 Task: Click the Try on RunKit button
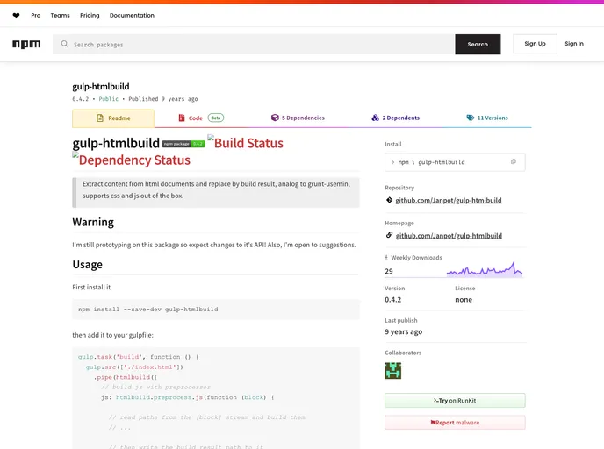455,400
